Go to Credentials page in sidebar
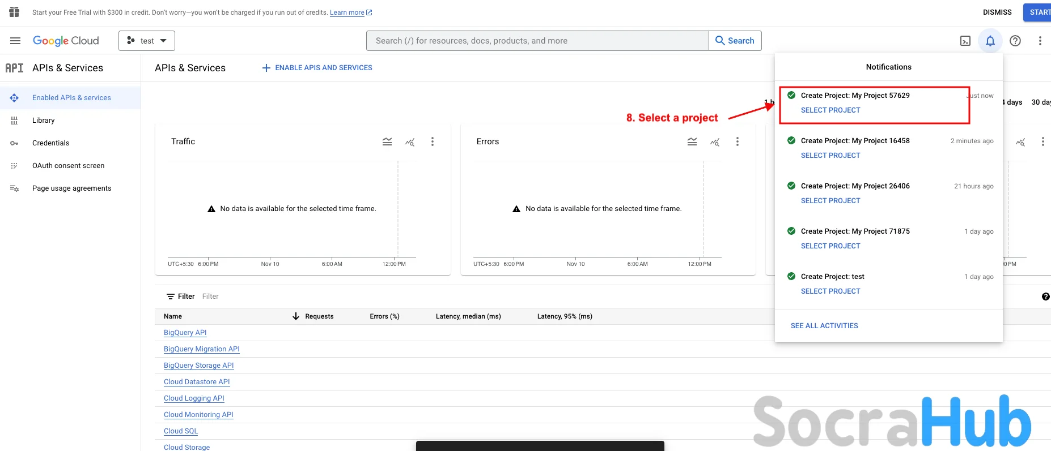The width and height of the screenshot is (1051, 451). [50, 143]
